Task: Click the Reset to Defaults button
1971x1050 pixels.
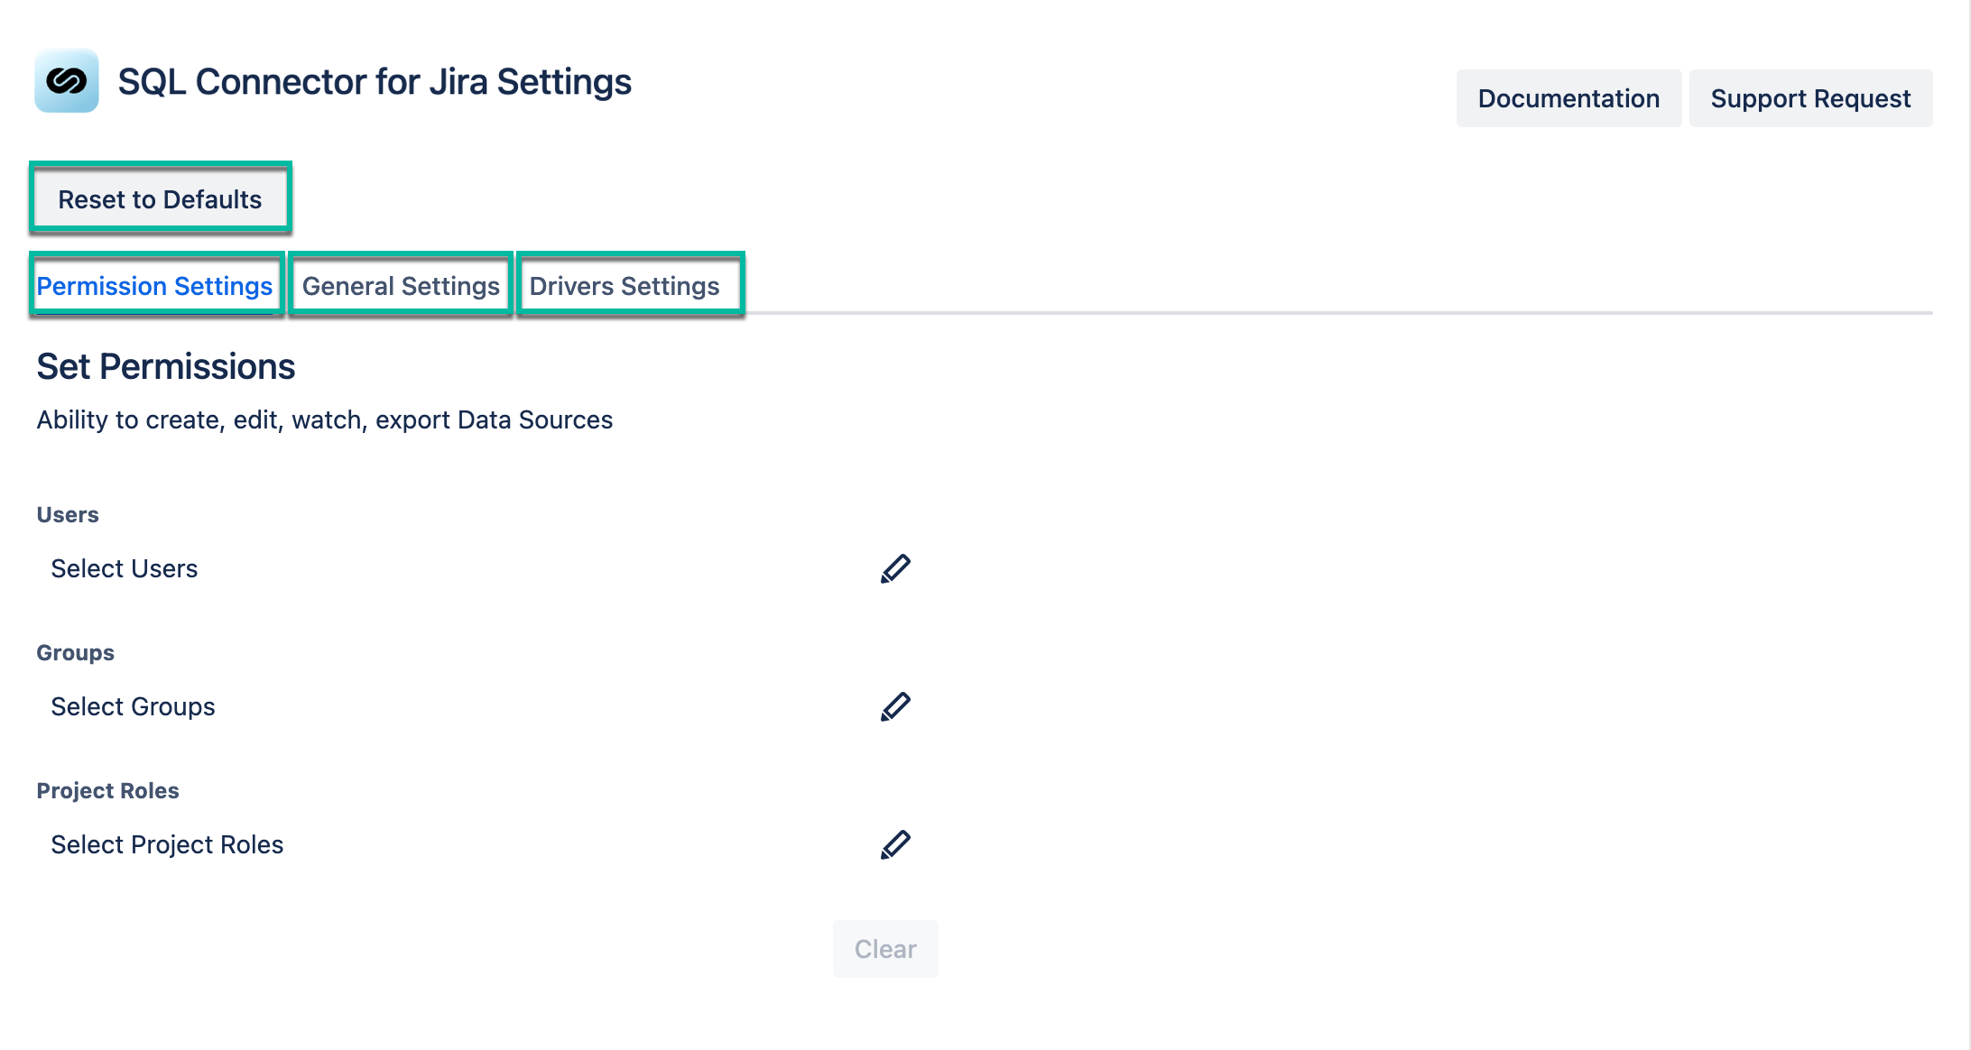Action: (x=160, y=199)
